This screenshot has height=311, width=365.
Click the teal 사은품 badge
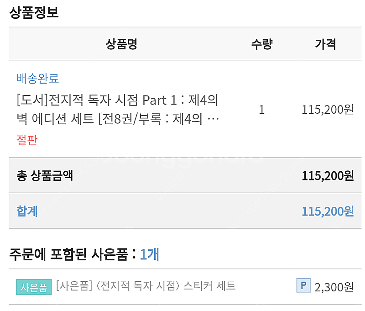point(34,287)
